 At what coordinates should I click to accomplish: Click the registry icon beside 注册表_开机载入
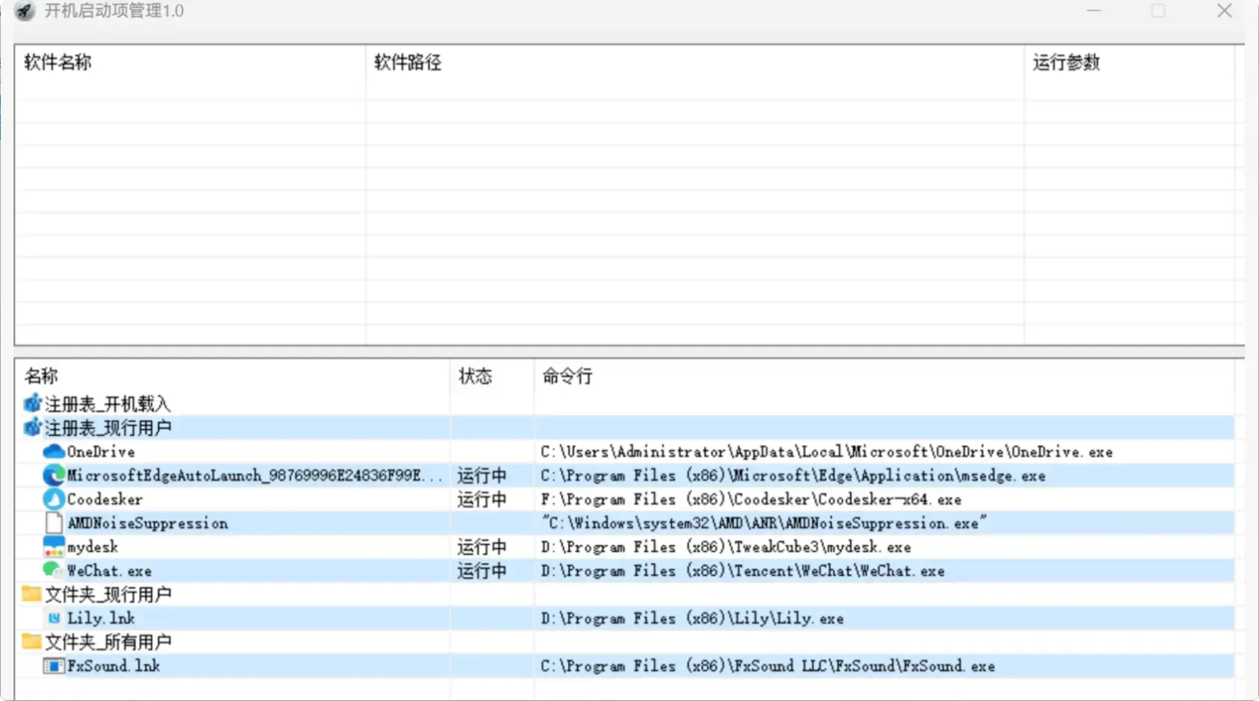click(x=31, y=402)
